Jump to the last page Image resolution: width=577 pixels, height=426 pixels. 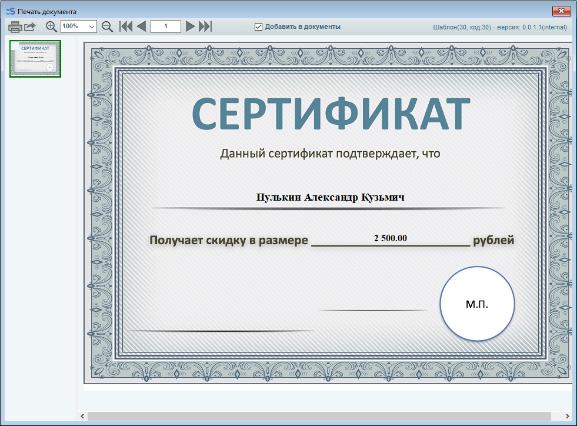click(205, 26)
